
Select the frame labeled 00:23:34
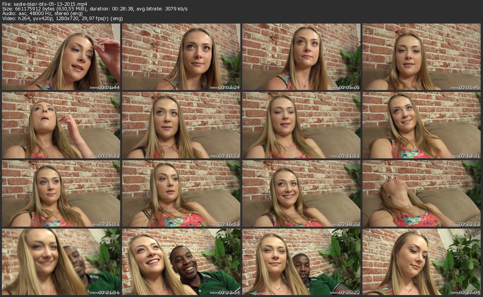(181, 261)
